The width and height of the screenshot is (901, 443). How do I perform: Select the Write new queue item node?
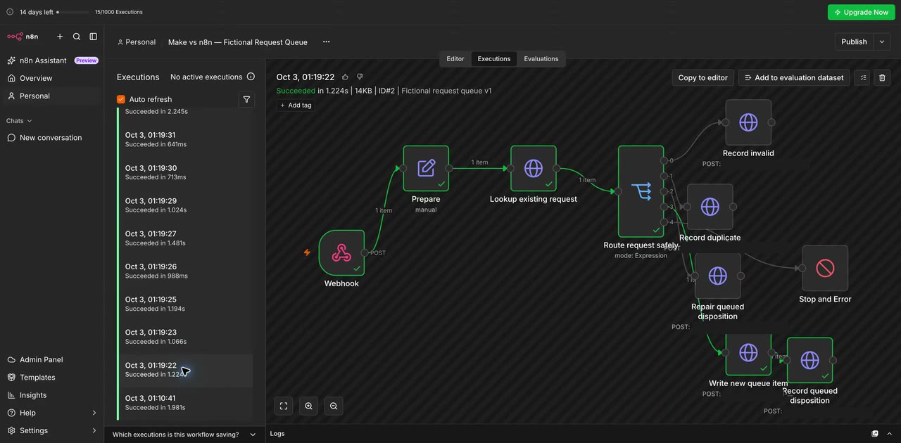748,354
